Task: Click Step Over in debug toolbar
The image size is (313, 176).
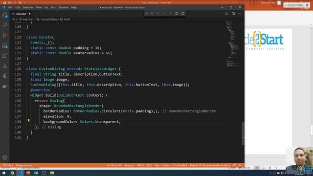Action: pos(158,14)
